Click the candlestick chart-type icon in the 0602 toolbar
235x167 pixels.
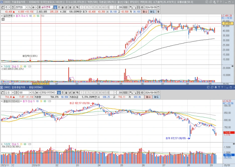click(131, 93)
